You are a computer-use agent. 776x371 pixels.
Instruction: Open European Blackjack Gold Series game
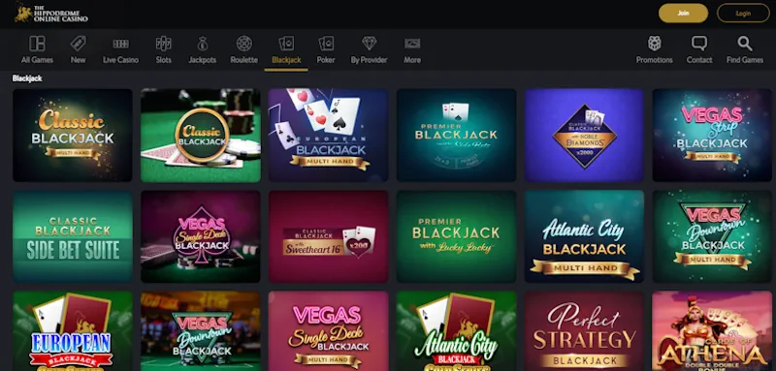point(72,331)
